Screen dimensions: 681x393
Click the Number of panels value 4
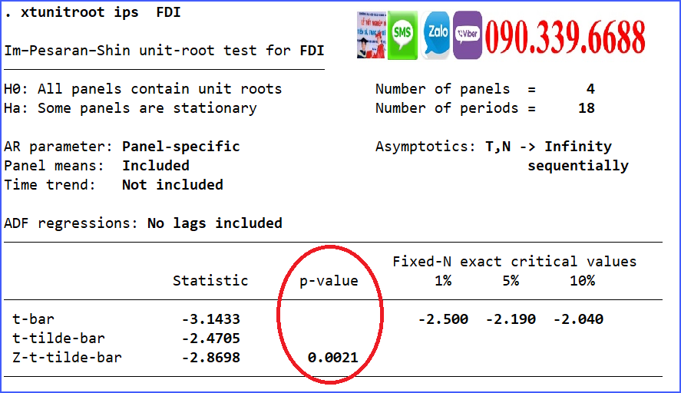click(x=590, y=89)
